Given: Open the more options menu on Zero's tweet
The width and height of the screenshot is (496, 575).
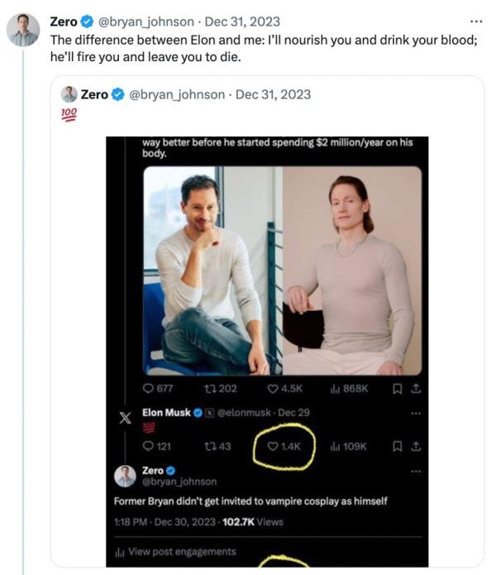Looking at the screenshot, I should [x=476, y=22].
